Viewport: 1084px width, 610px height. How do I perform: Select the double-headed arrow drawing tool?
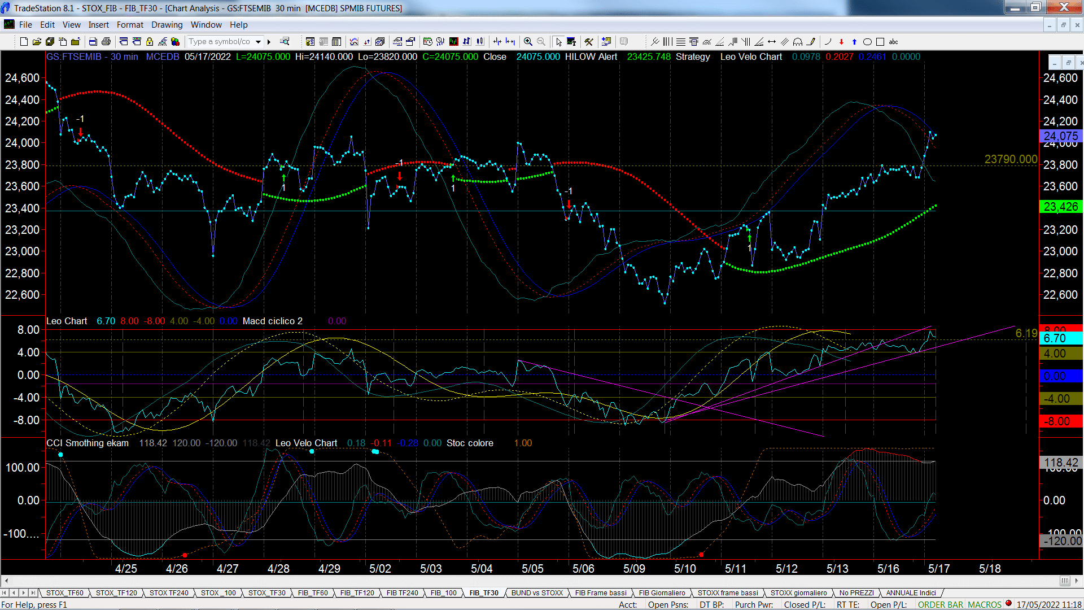pos(772,42)
